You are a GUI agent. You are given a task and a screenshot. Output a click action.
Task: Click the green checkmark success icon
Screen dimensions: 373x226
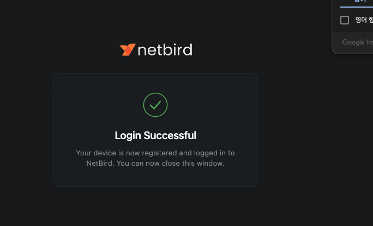pyautogui.click(x=155, y=105)
